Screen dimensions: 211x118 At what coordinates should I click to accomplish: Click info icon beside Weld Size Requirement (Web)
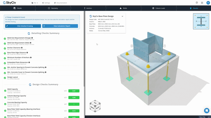pyautogui.click(x=31, y=43)
